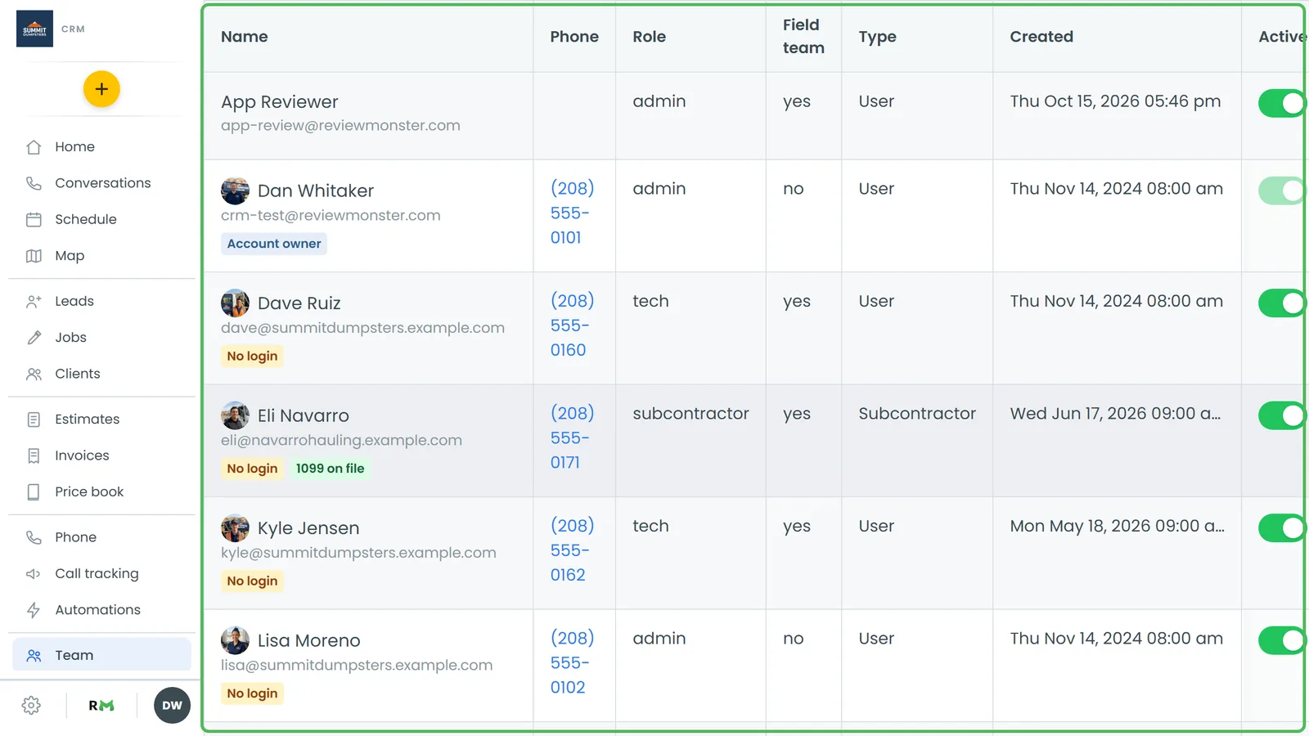Open Conversations in the sidebar
Screen dimensions: 1309x736
tap(101, 183)
